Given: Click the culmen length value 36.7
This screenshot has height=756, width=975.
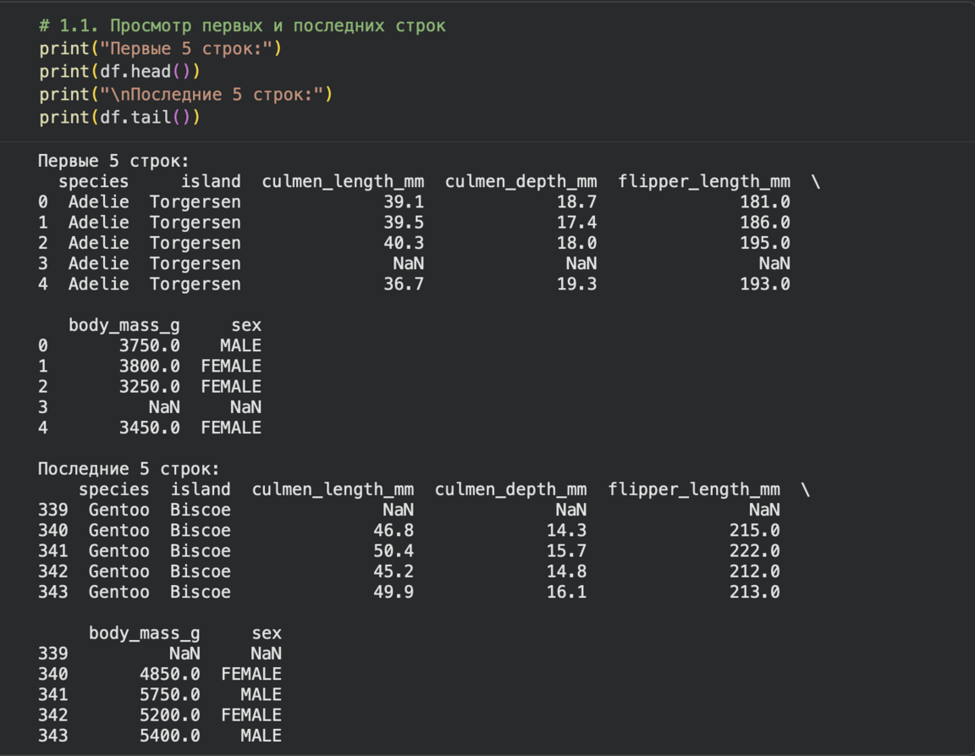Looking at the screenshot, I should click(x=404, y=284).
